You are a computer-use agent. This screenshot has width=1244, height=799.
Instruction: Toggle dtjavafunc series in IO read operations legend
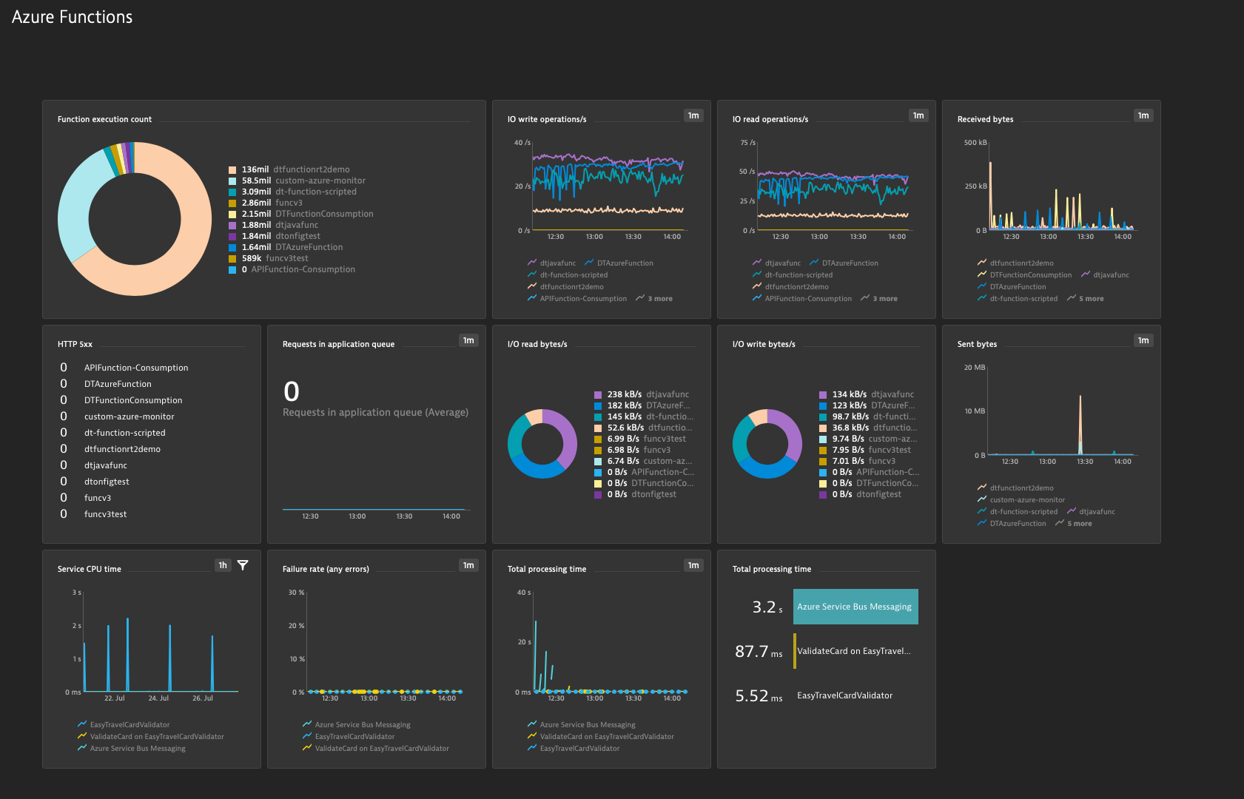point(776,263)
